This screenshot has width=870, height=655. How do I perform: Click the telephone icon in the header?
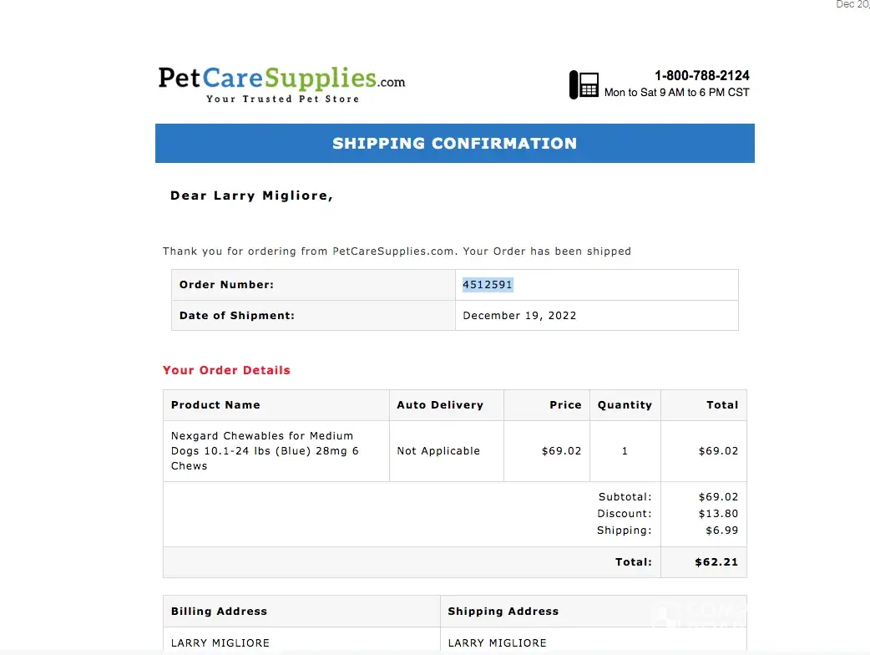click(584, 84)
